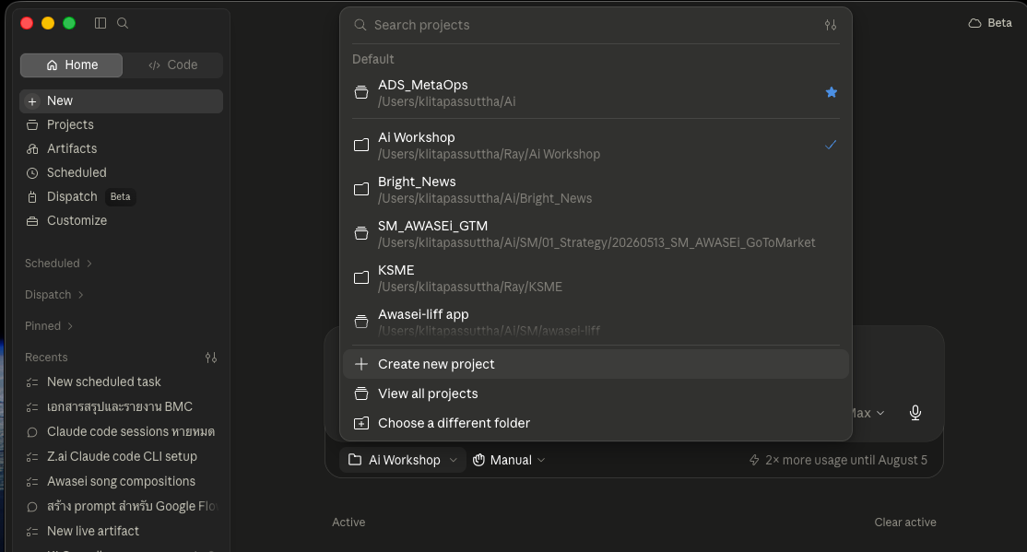
Task: Click the Customize toolbox icon
Action: pos(32,220)
